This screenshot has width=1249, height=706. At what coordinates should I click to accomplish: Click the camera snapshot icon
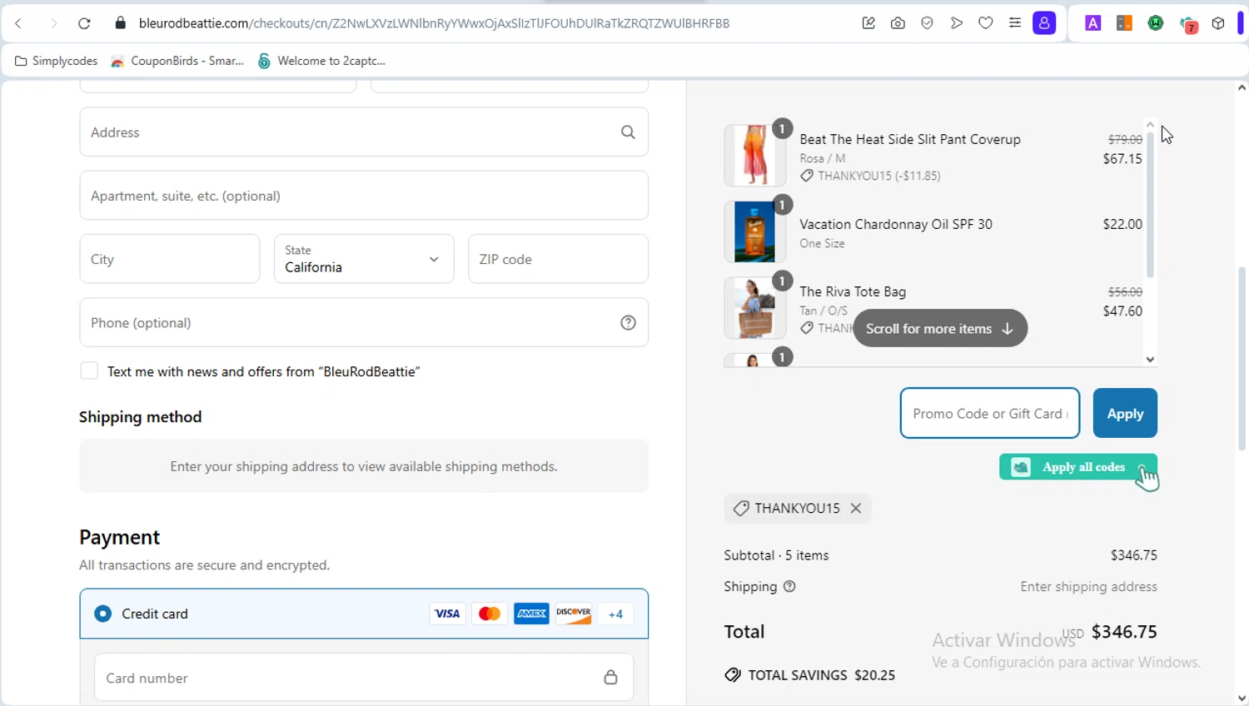click(x=898, y=23)
